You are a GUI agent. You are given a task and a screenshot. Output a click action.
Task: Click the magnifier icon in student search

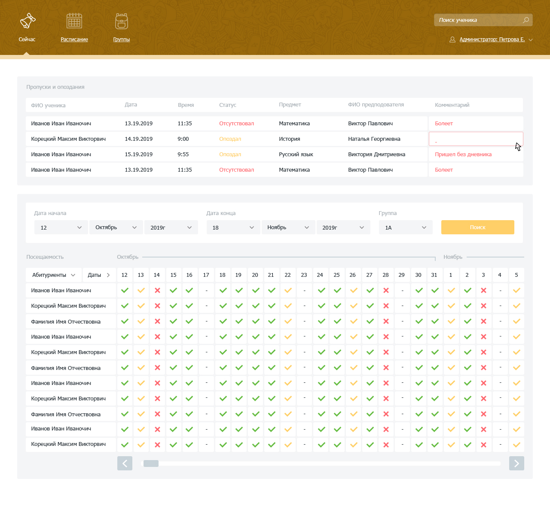coord(526,20)
